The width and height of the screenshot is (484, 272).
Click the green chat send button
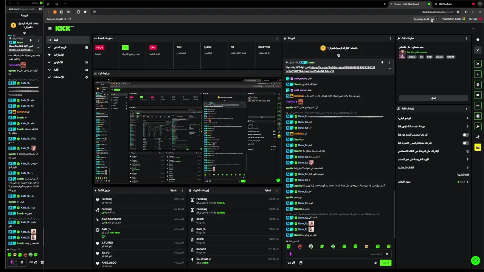pos(385,263)
